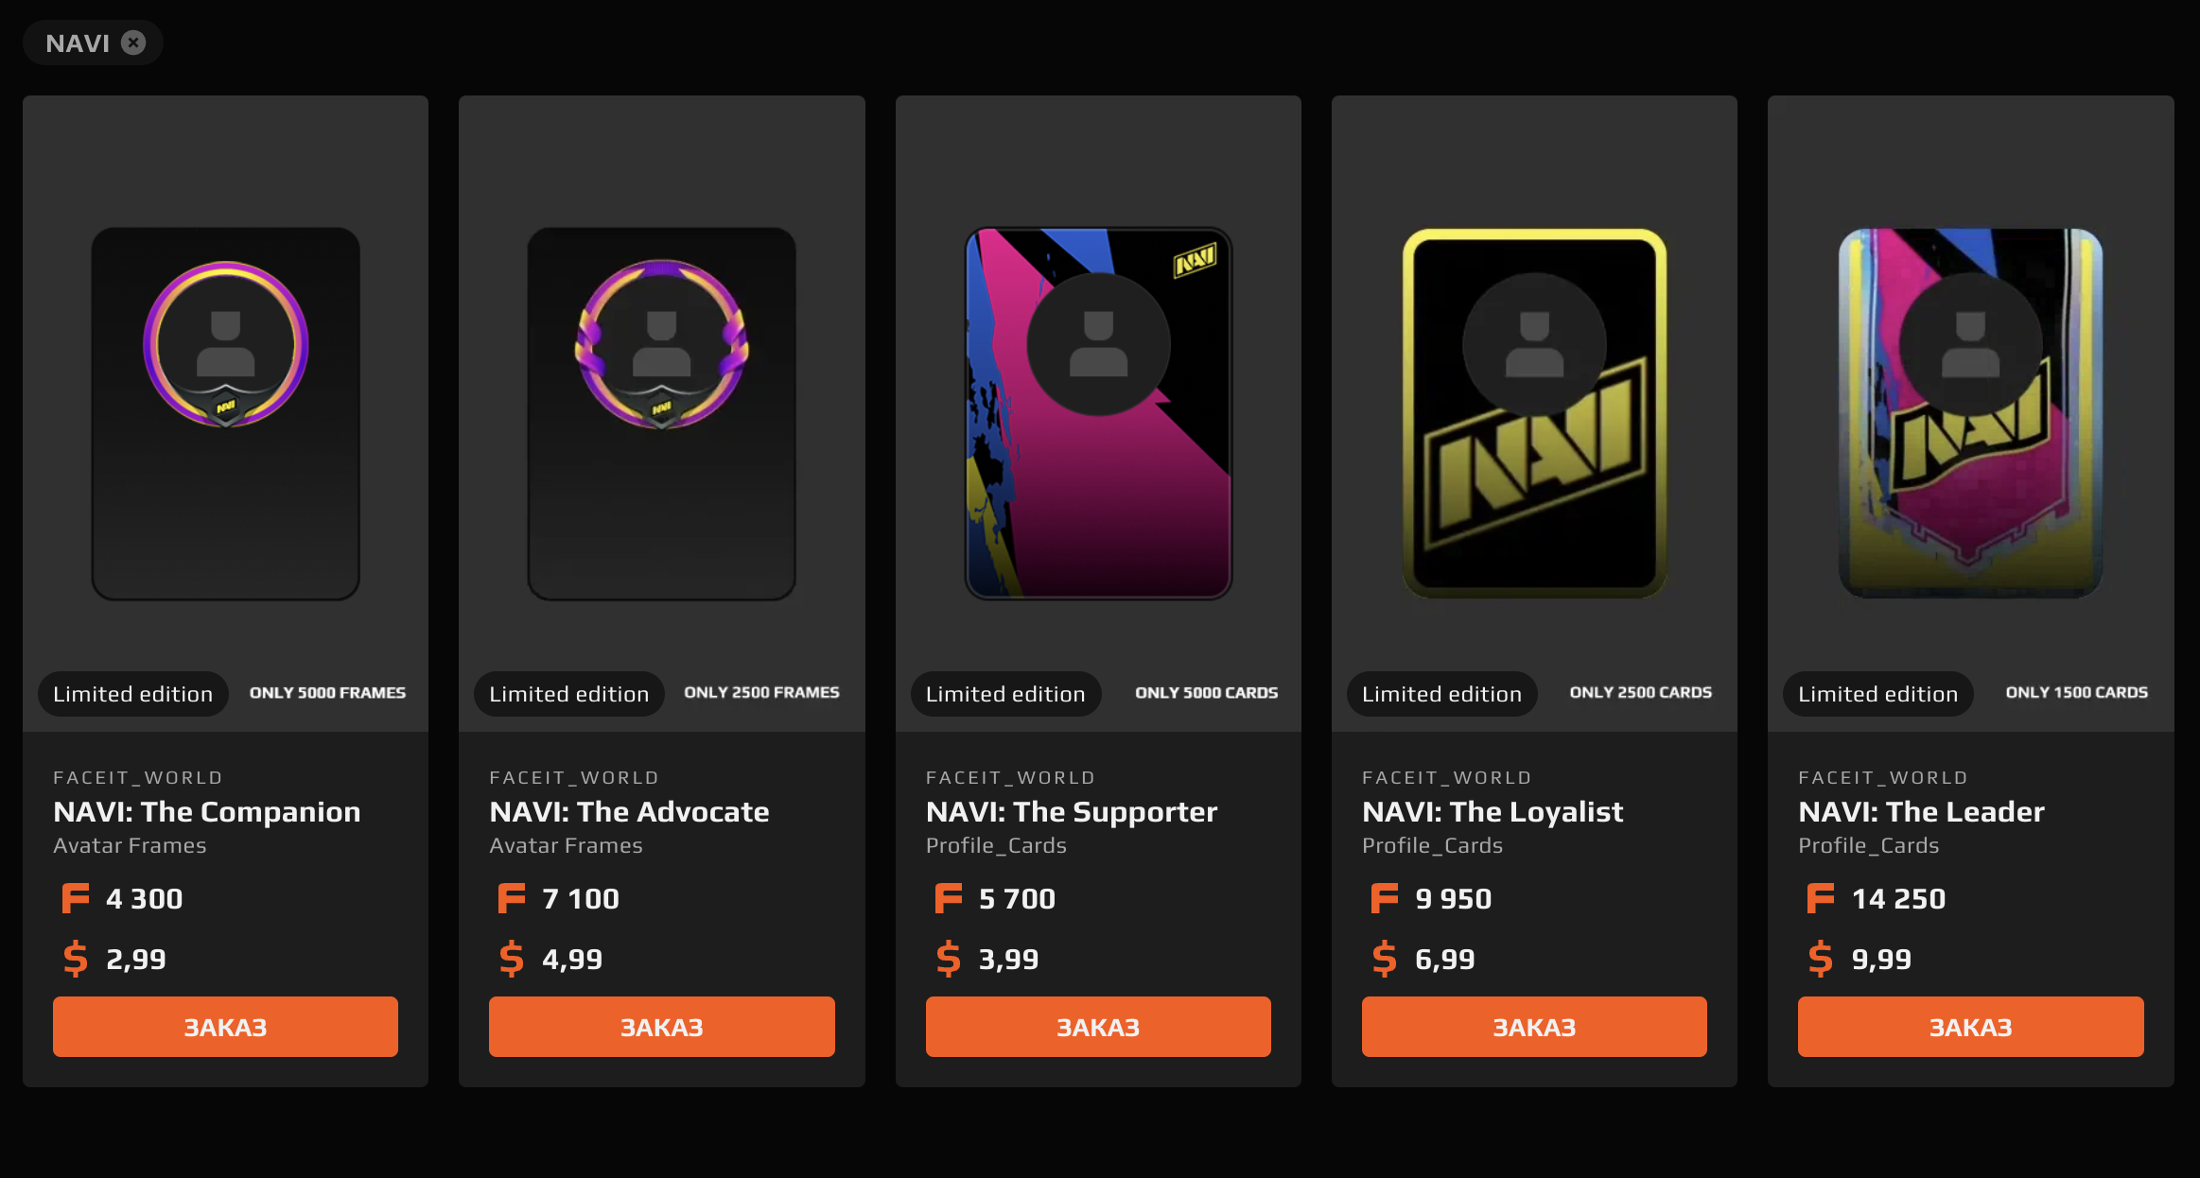The width and height of the screenshot is (2200, 1178).
Task: Click the FACEIT points icon for The Leader
Action: [x=1821, y=898]
